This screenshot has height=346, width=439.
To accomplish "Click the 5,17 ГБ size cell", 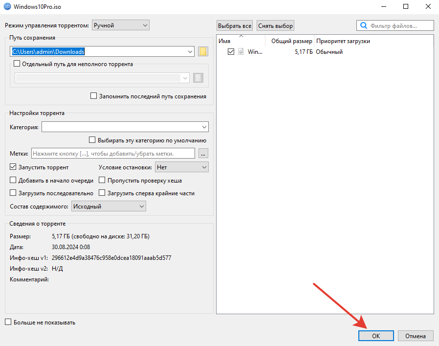I will pos(304,52).
